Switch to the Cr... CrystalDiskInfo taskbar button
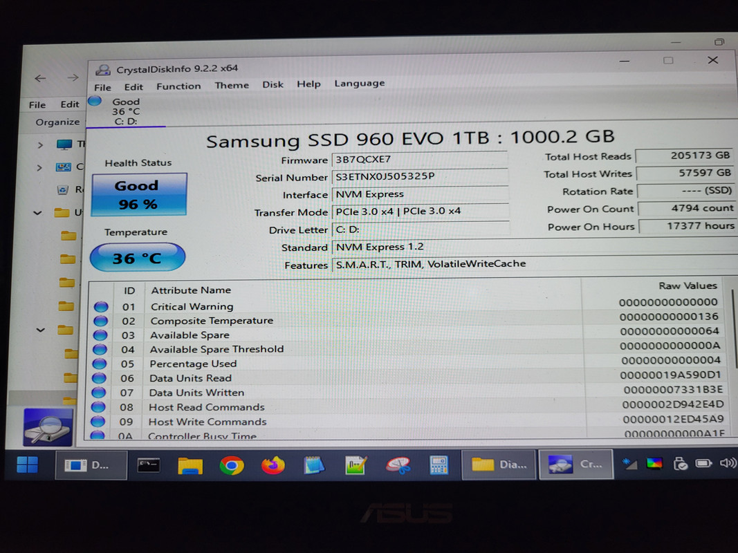Screen dimensions: 738x553 [575, 464]
